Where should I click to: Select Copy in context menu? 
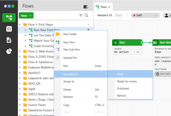[x=81, y=105]
